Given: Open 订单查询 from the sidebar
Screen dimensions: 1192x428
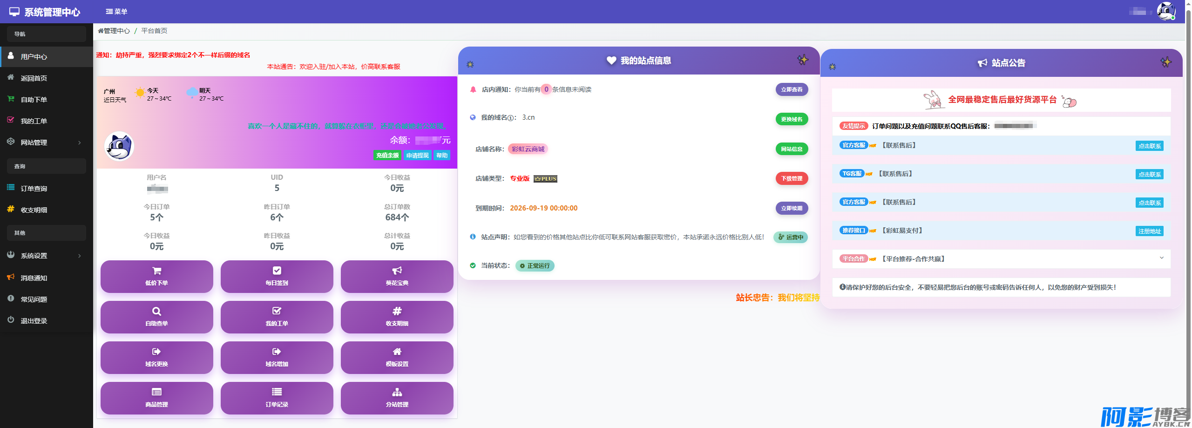Looking at the screenshot, I should (34, 189).
